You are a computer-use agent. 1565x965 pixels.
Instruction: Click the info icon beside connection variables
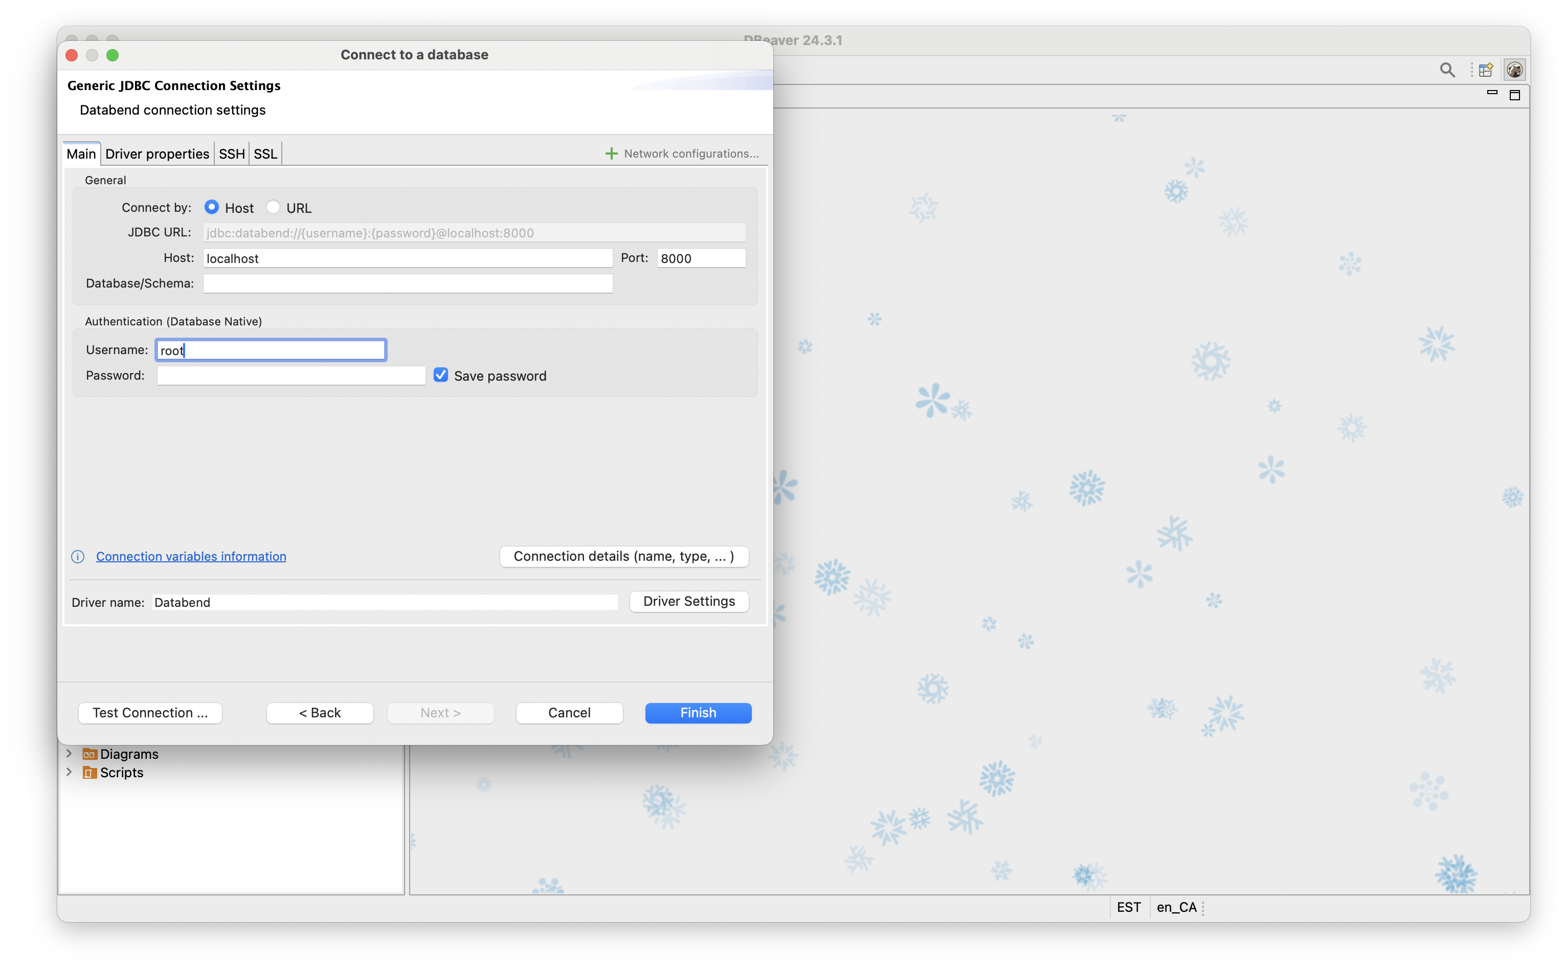coord(78,557)
